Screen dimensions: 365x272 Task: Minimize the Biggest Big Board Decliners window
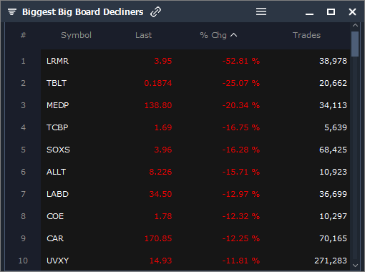(x=309, y=14)
